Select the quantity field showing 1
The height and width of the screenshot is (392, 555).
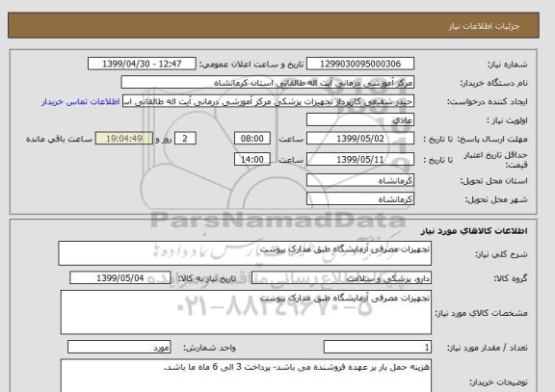[x=378, y=348]
